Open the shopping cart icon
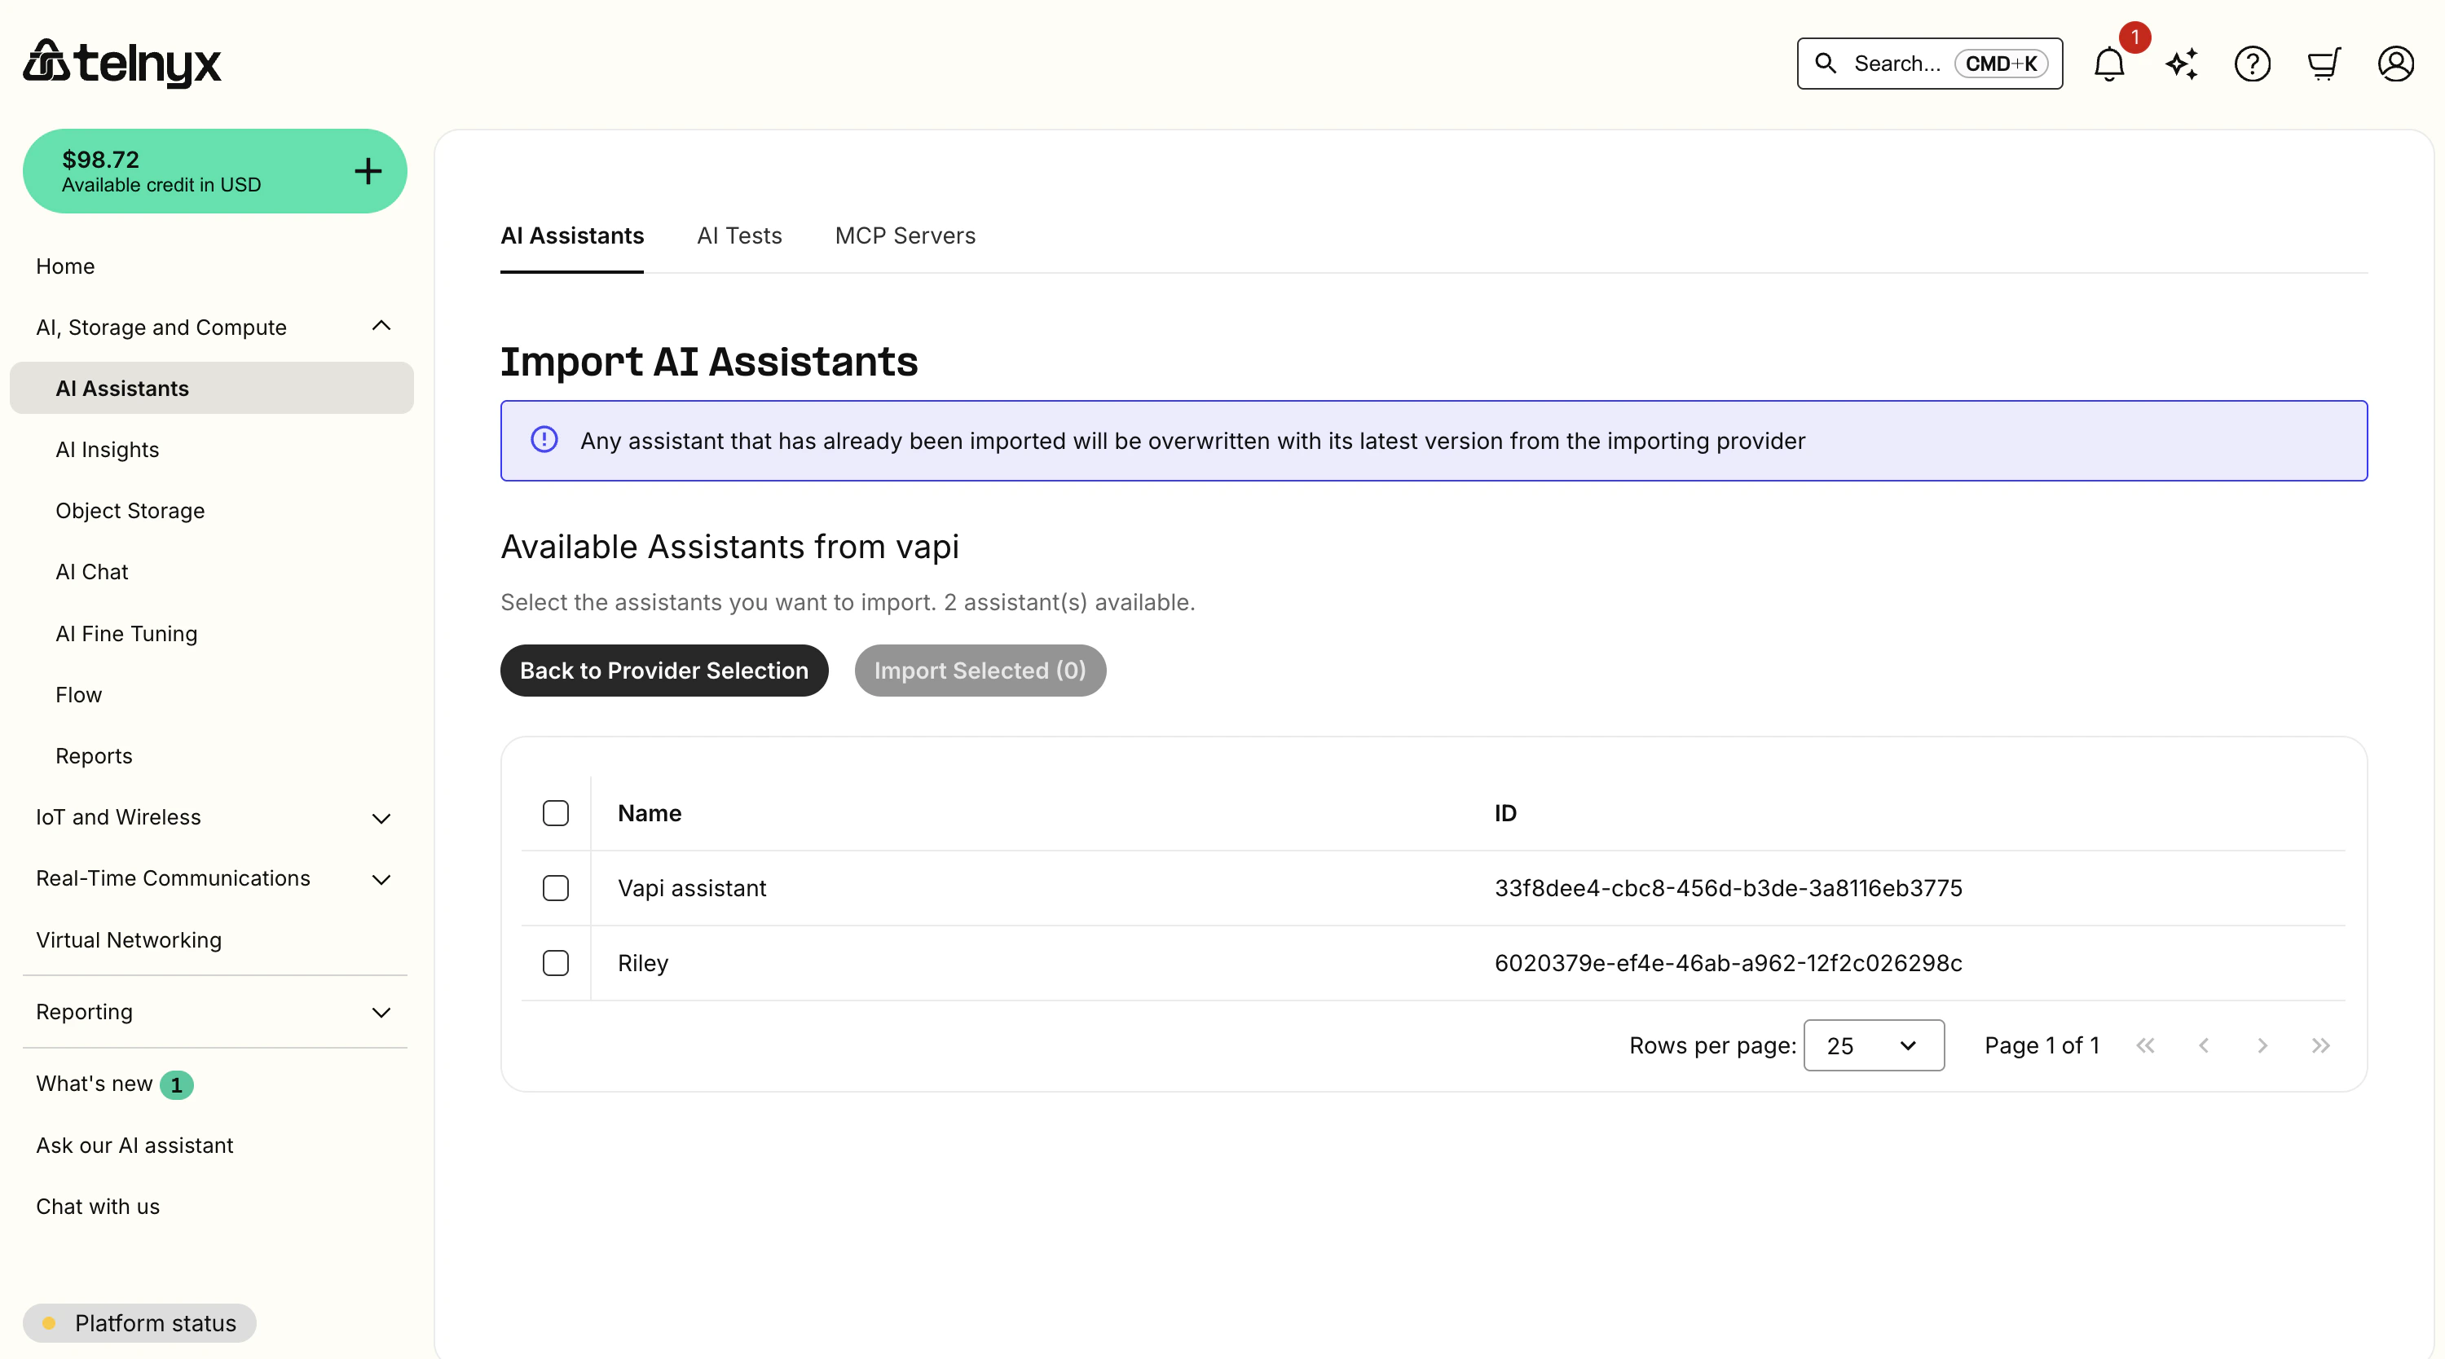2445x1359 pixels. point(2324,64)
